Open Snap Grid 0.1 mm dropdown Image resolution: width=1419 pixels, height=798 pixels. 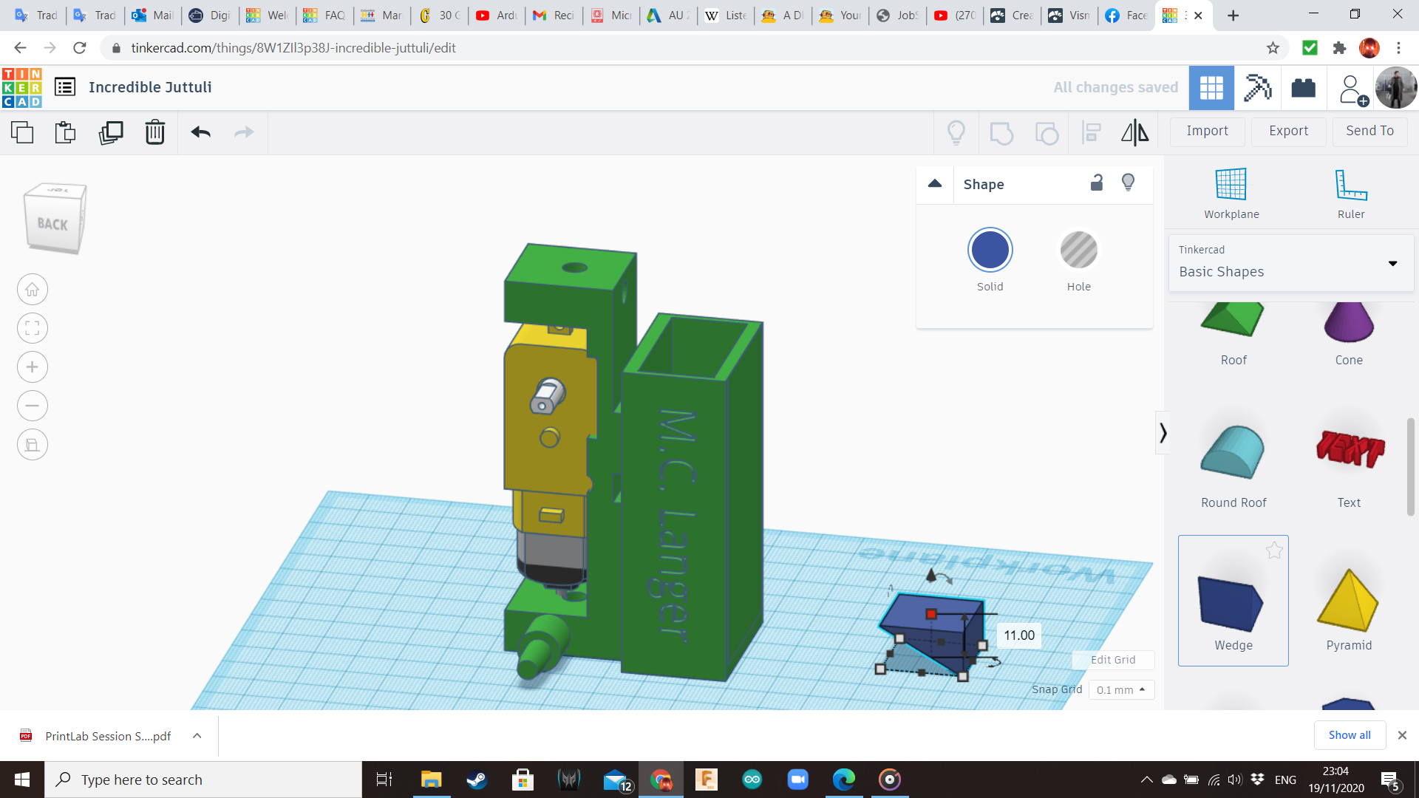pyautogui.click(x=1121, y=689)
